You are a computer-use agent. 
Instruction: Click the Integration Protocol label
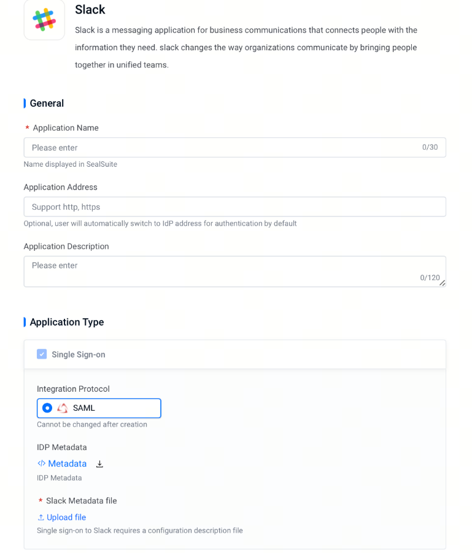coord(73,389)
